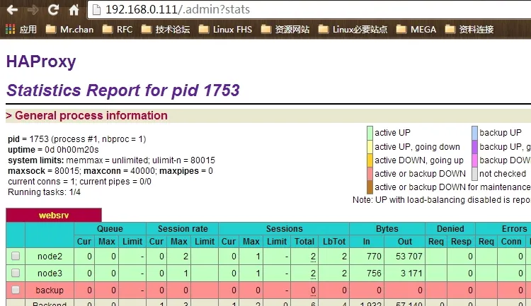Click the DOWN for maintenance brown swatch
The image size is (531, 306).
point(370,187)
